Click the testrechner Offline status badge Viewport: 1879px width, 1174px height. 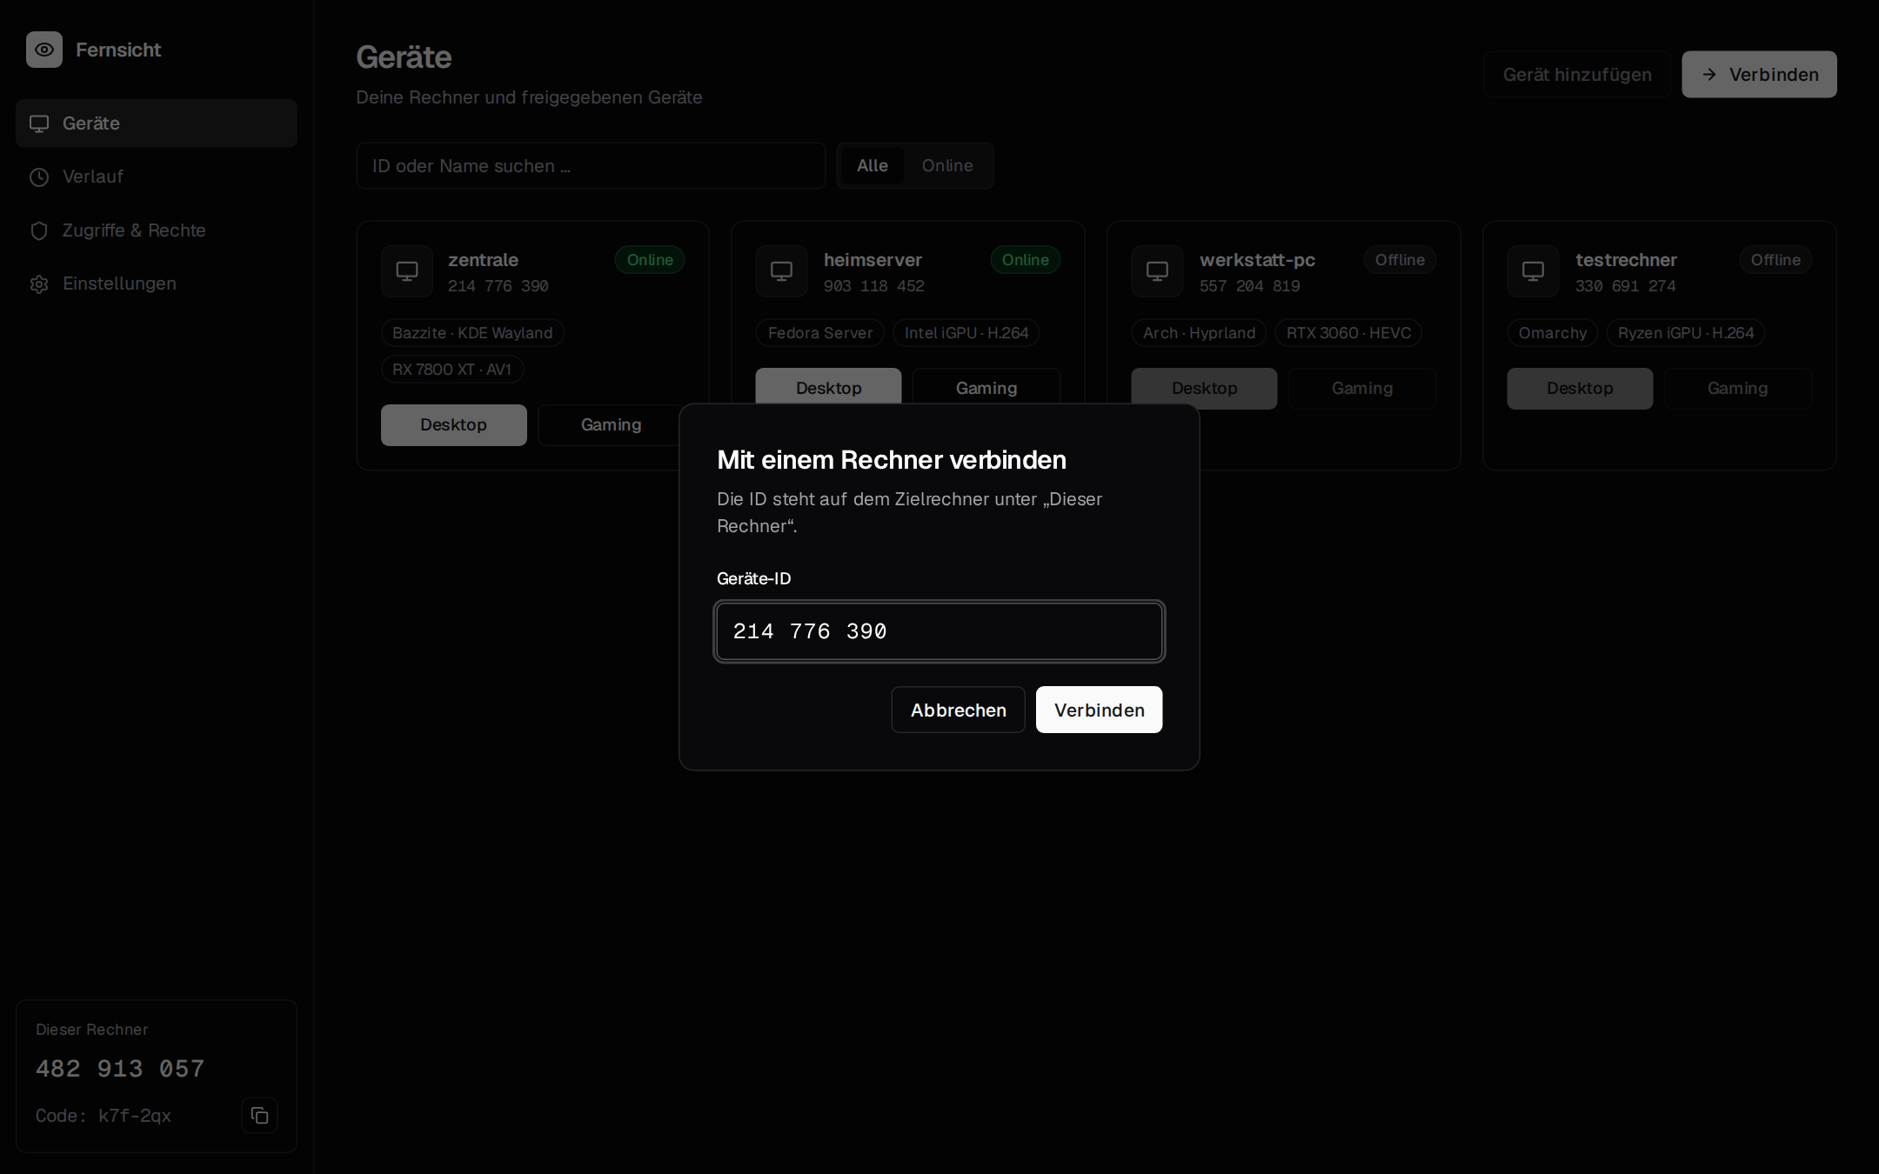pos(1775,260)
